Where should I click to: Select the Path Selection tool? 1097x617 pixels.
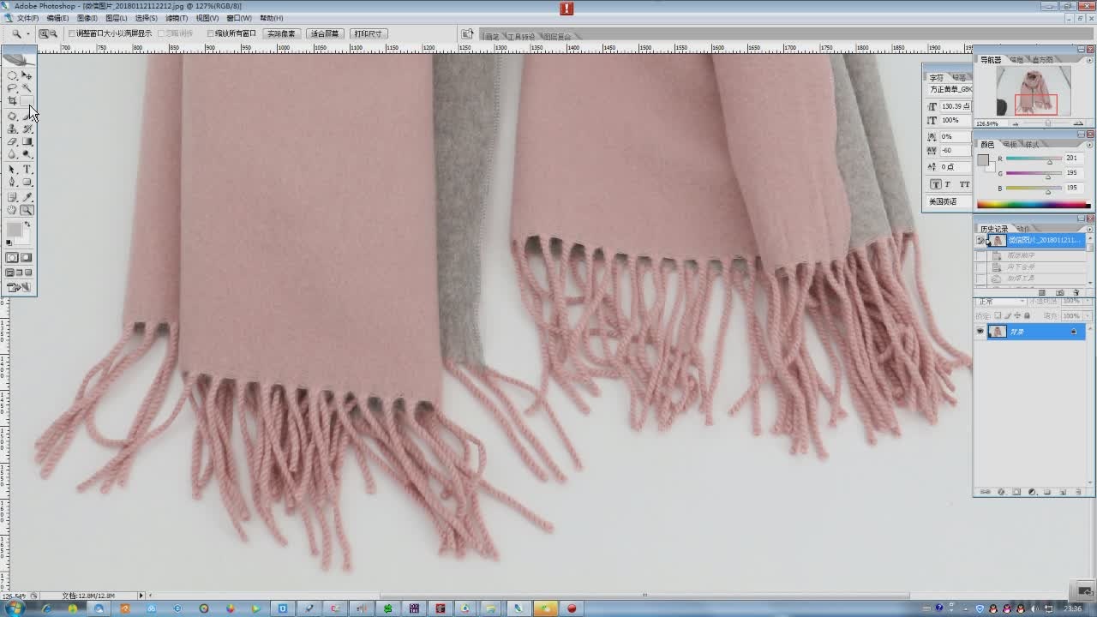pyautogui.click(x=12, y=170)
